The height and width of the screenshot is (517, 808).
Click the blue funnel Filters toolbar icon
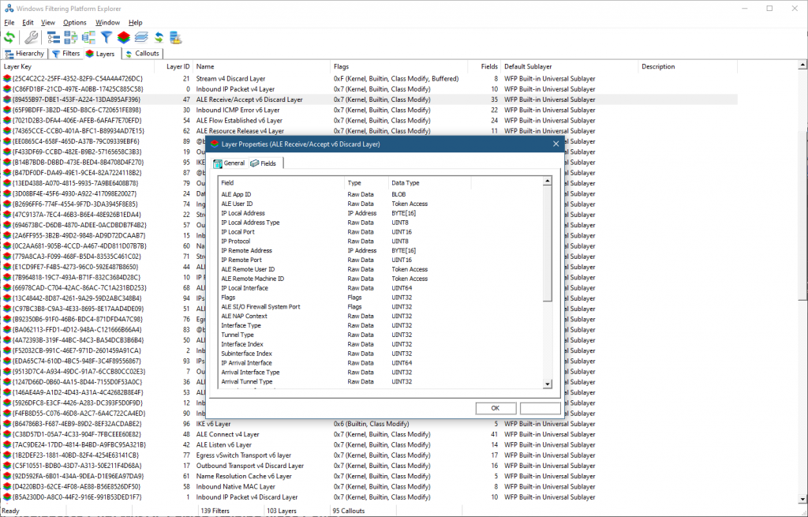pos(106,37)
